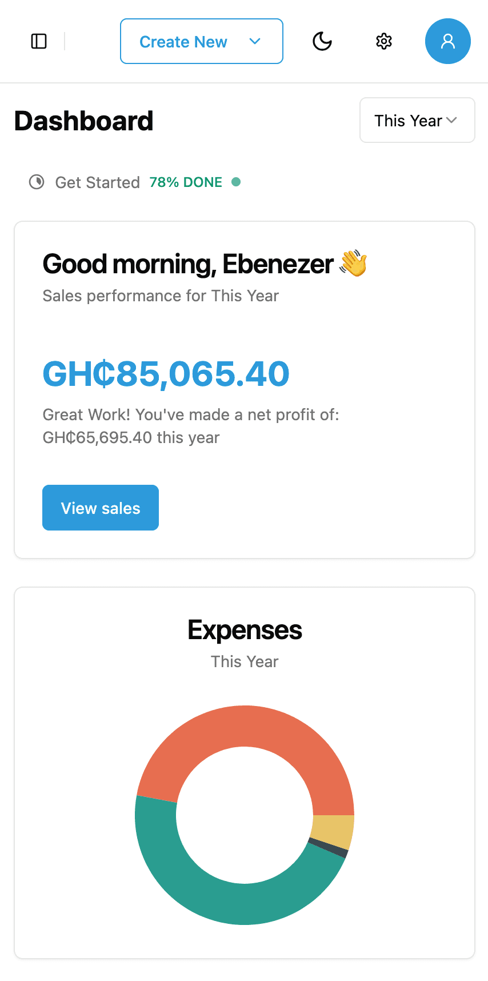488x981 pixels.
Task: Click the 78% DONE progress label
Action: [x=186, y=182]
